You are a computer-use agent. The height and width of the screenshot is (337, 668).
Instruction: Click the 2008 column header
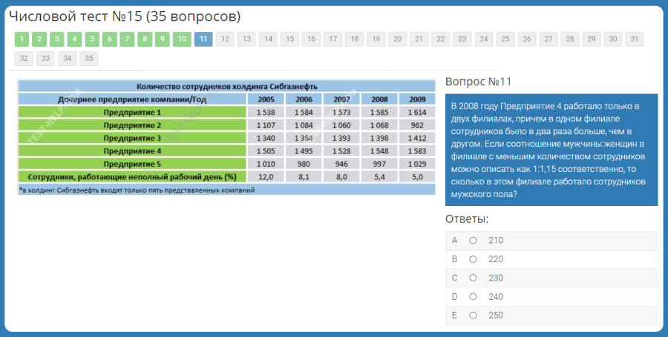379,99
